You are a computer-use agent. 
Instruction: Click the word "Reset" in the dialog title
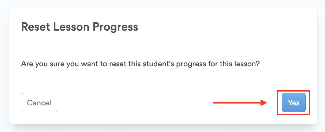(x=35, y=27)
